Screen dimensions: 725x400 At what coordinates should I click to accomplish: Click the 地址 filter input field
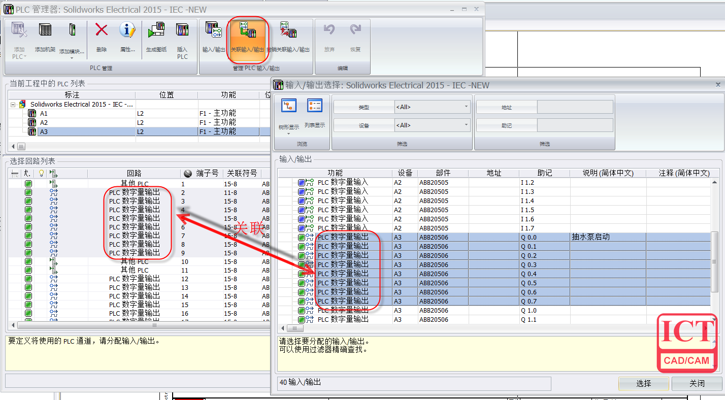coord(575,107)
